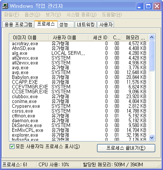
Task: Switch to the 성능 tab
Action: click(x=66, y=24)
